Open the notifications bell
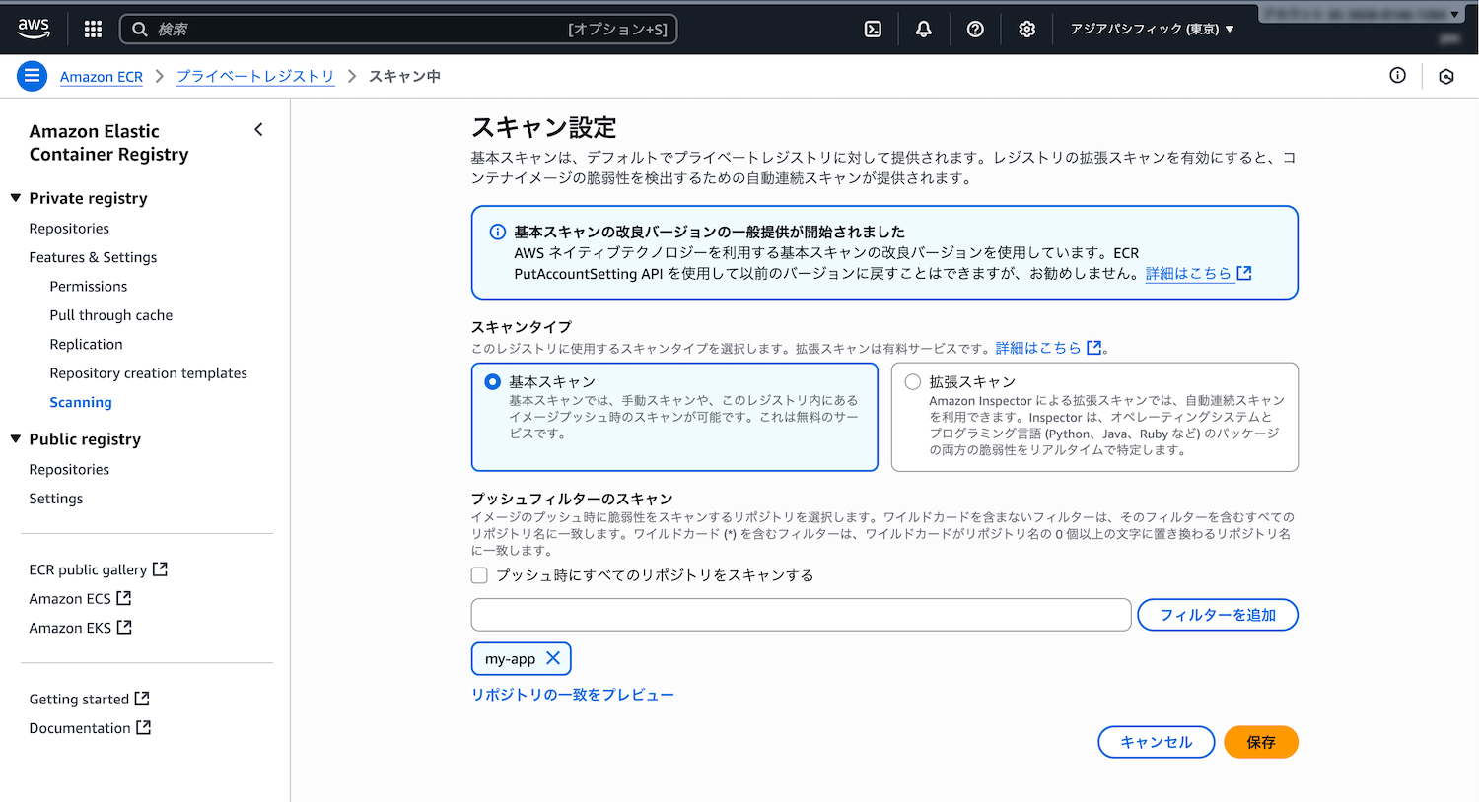The width and height of the screenshot is (1479, 802). click(923, 30)
